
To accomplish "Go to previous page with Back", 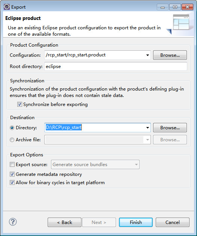I will pyautogui.click(x=65, y=222).
